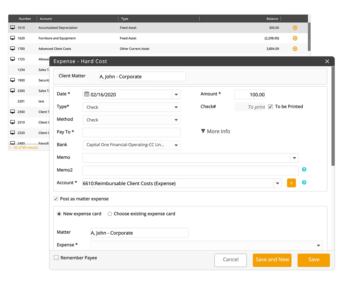Uncheck the To be Printed checkbox
The width and height of the screenshot is (353, 289).
(270, 107)
